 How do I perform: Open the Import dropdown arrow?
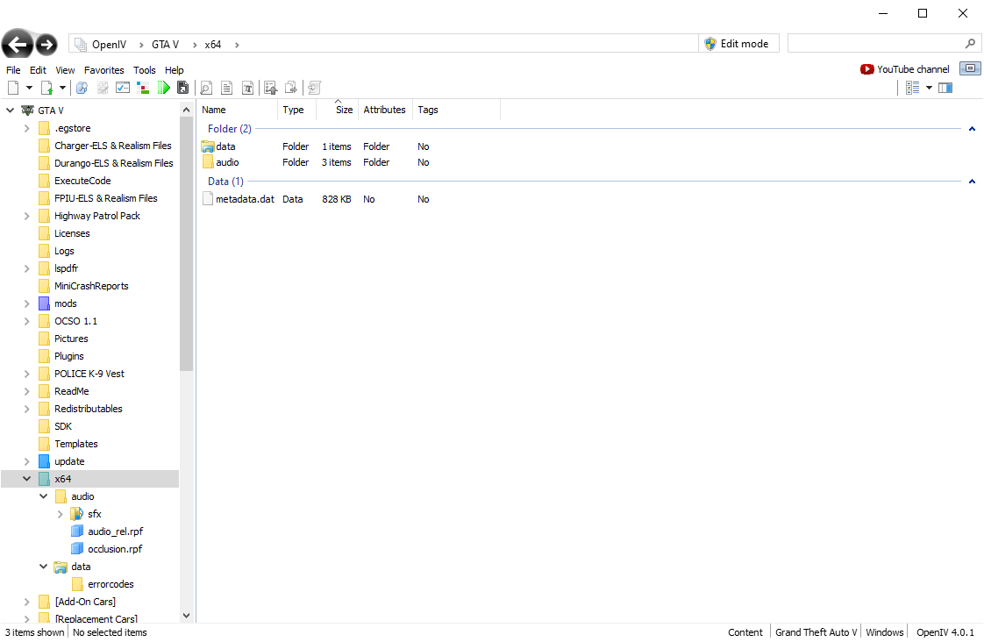pyautogui.click(x=62, y=88)
